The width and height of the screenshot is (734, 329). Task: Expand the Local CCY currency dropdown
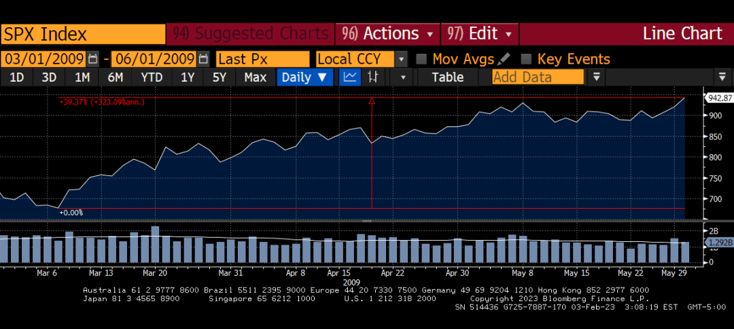pos(402,59)
